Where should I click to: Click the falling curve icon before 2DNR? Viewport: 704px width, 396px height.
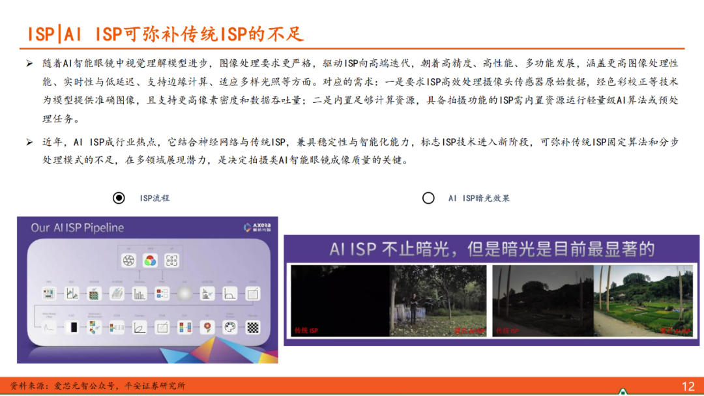(x=230, y=294)
